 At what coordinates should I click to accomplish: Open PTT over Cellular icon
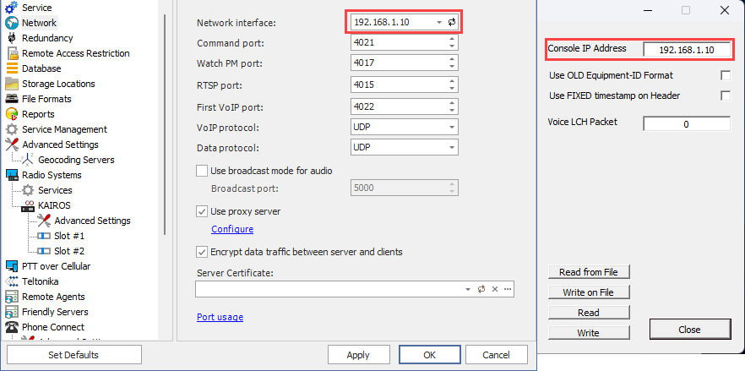(x=12, y=266)
